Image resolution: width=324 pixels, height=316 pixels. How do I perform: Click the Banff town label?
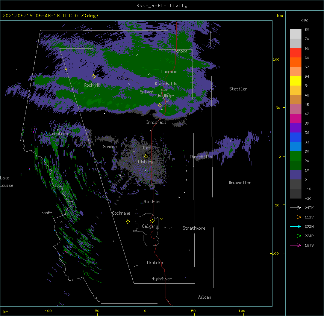pyautogui.click(x=47, y=213)
